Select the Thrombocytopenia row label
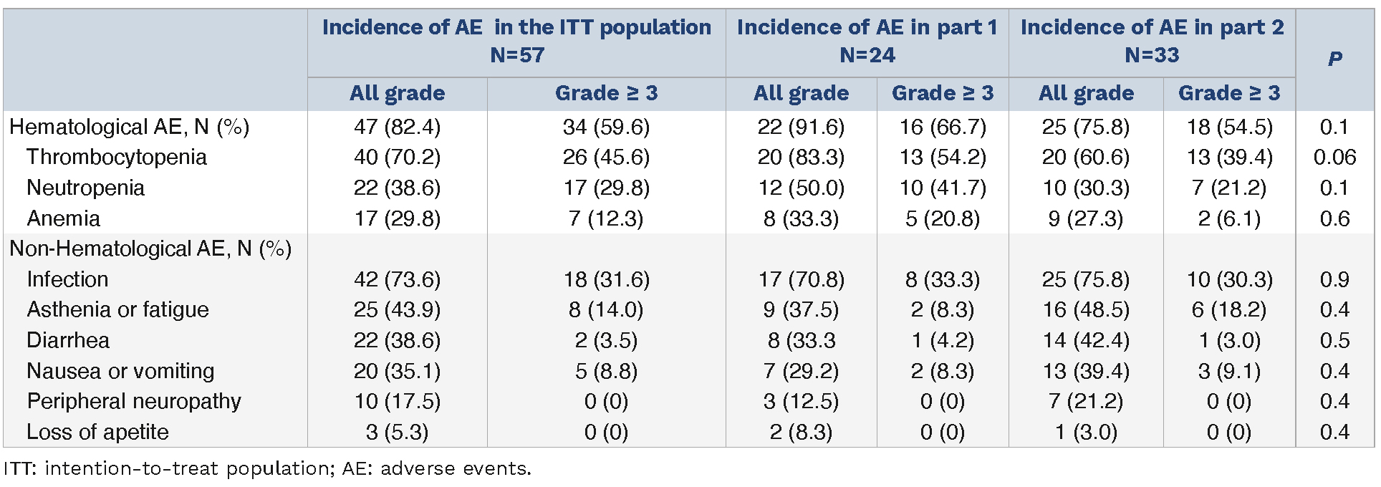This screenshot has height=487, width=1381. pyautogui.click(x=117, y=157)
